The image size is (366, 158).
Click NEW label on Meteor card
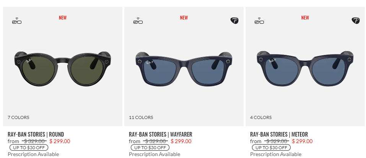305,18
